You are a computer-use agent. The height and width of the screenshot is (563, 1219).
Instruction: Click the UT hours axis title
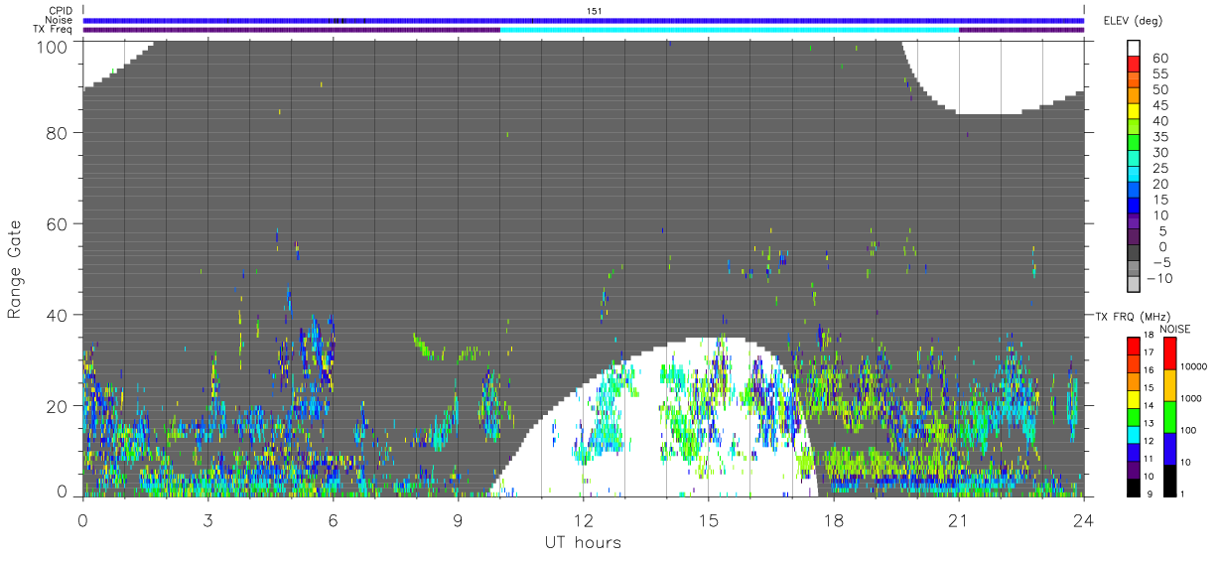point(583,542)
